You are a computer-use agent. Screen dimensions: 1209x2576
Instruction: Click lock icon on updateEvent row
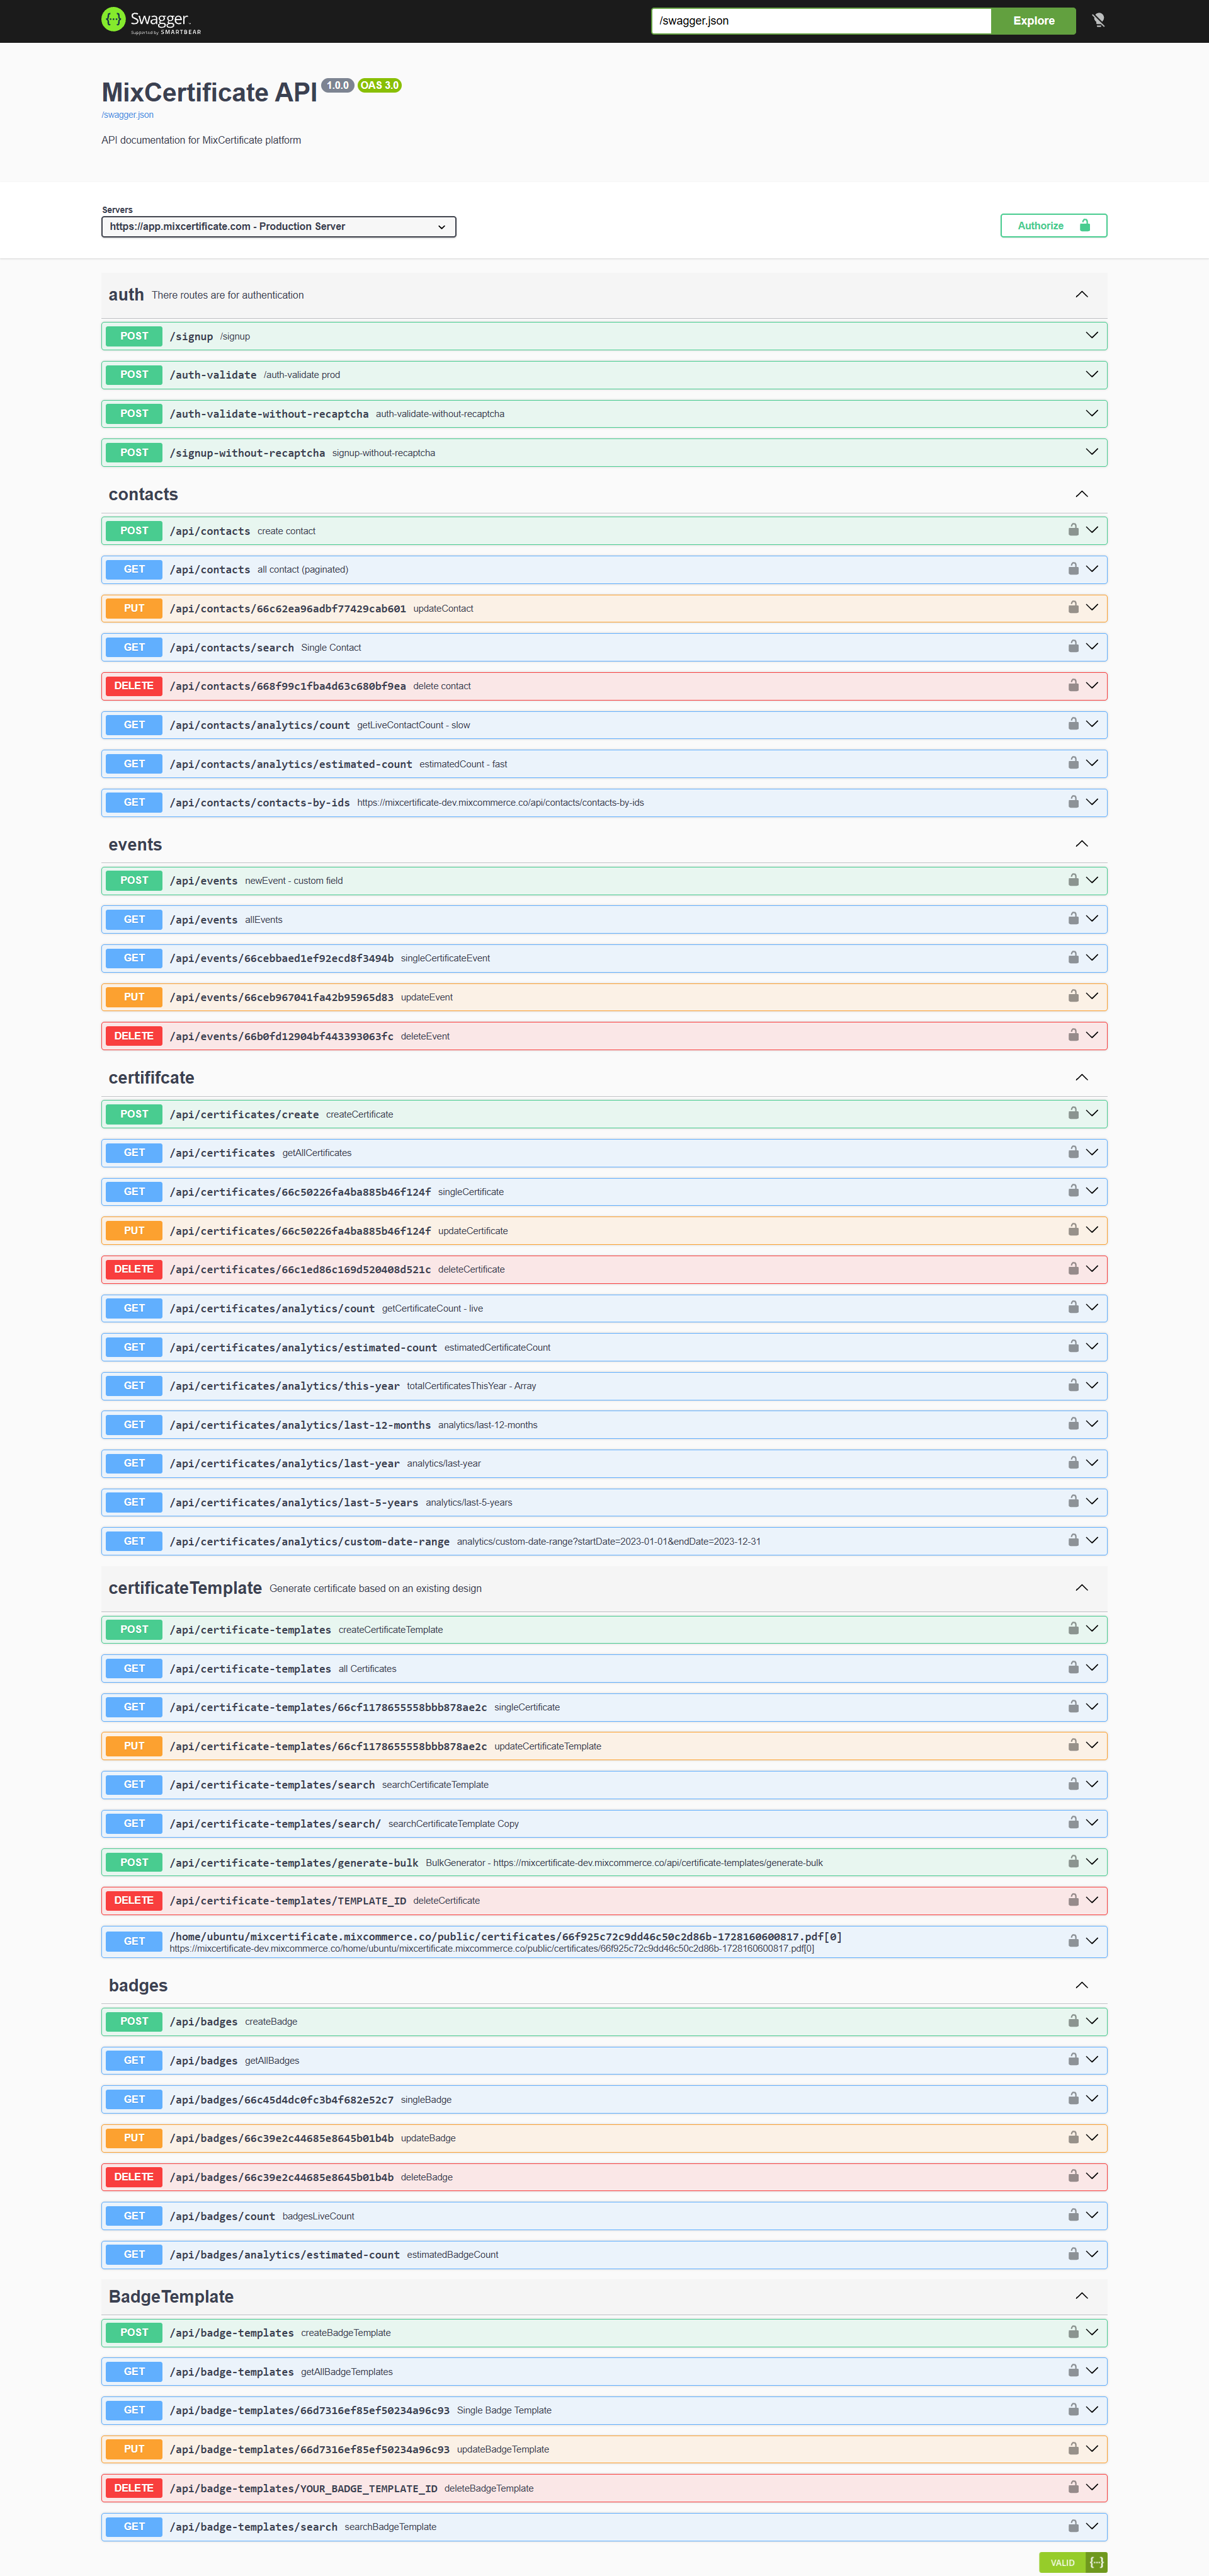pos(1073,997)
